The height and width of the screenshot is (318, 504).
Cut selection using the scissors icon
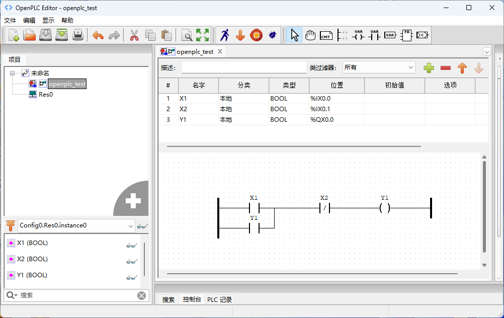(x=134, y=35)
